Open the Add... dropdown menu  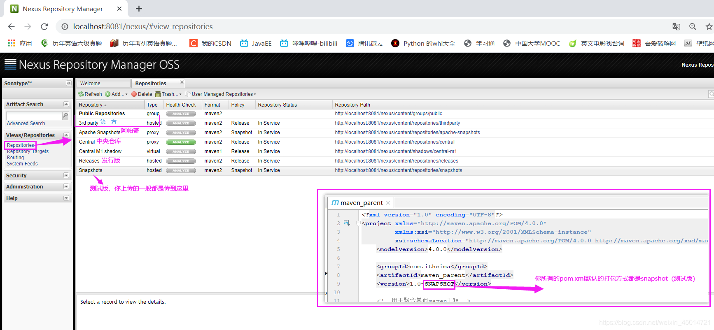(116, 94)
